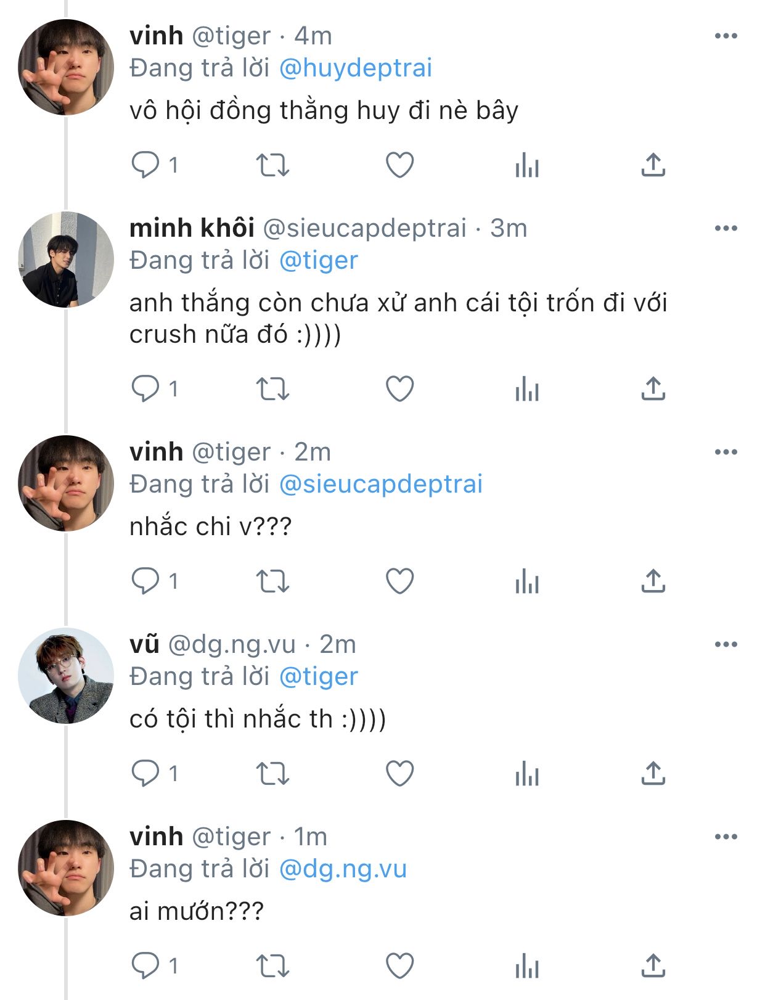Share vinh's 4m tweet
Screen dimensions: 765x1000
click(x=653, y=165)
